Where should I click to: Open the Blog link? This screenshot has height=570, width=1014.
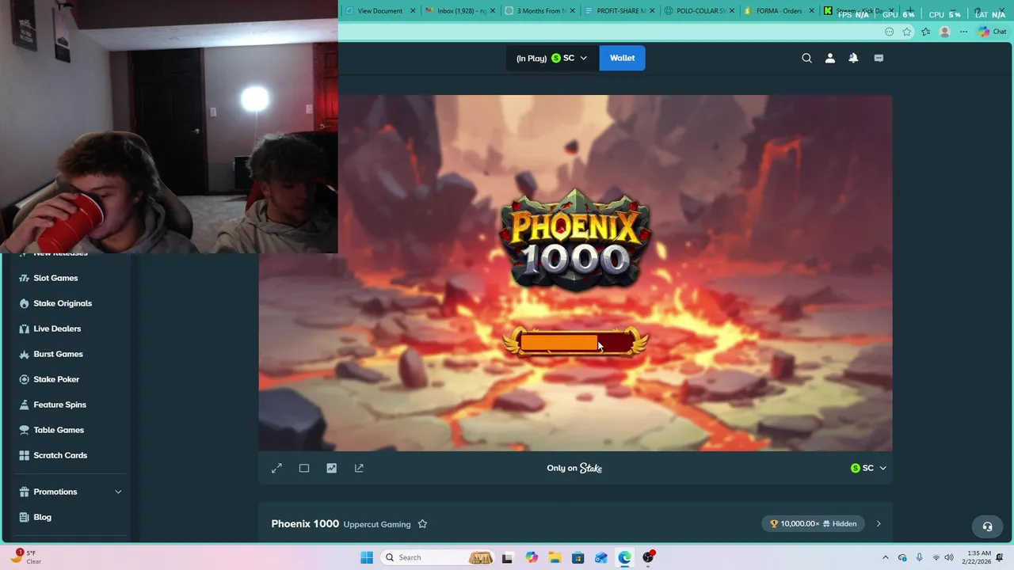42,517
